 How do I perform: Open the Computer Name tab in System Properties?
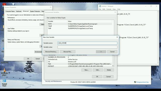pos(10,11)
